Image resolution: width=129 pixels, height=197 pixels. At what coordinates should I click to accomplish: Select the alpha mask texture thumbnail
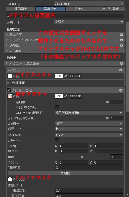[x=10, y=179]
